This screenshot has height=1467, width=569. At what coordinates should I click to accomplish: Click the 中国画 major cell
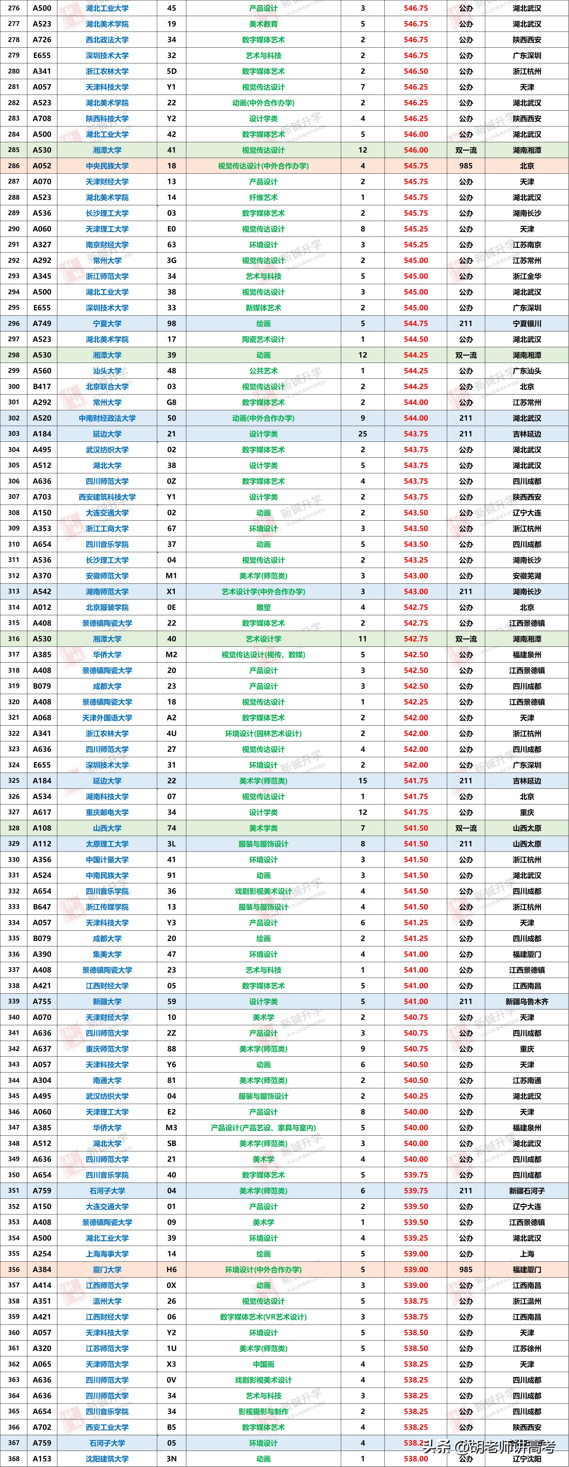click(x=264, y=1364)
